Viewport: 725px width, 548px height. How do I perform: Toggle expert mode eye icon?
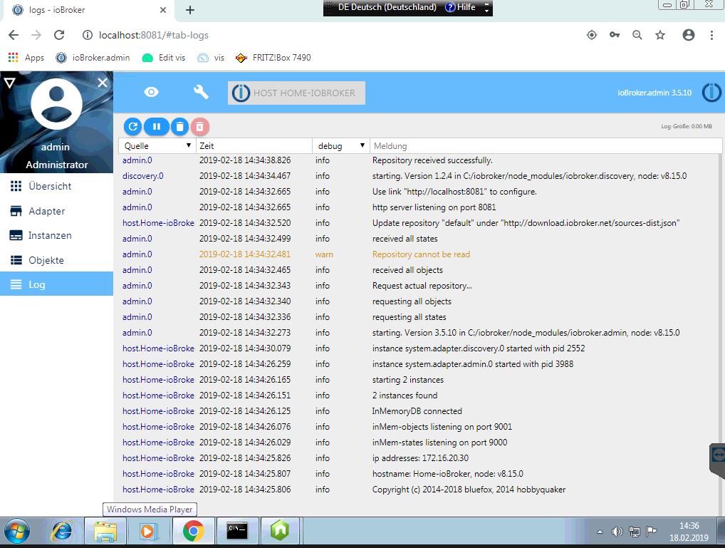[151, 92]
